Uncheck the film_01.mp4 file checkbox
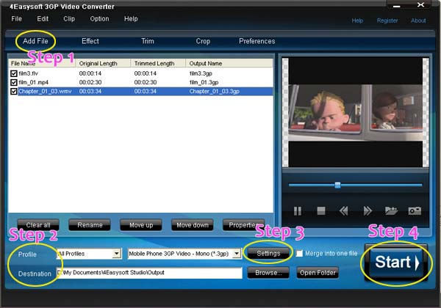The height and width of the screenshot is (308, 441). 13,82
